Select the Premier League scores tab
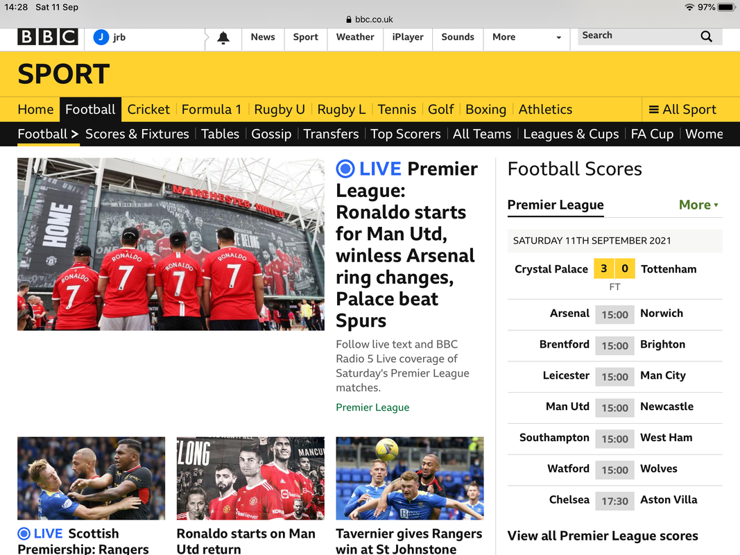The width and height of the screenshot is (740, 555). tap(556, 205)
